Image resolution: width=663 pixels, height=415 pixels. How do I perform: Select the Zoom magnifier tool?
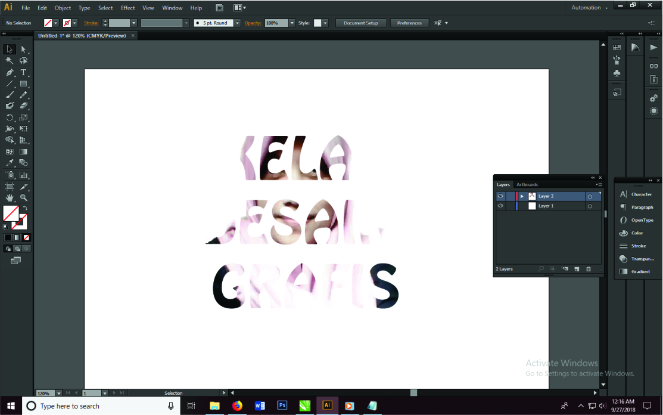coord(24,197)
